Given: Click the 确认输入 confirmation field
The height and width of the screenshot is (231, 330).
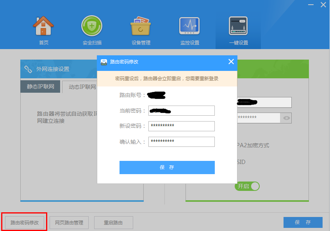Looking at the screenshot, I should tap(181, 142).
